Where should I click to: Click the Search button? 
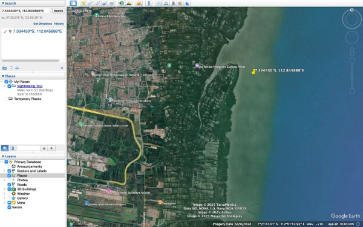58,11
